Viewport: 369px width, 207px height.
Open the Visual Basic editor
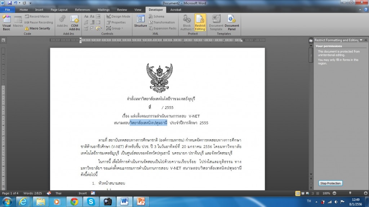(x=6, y=23)
